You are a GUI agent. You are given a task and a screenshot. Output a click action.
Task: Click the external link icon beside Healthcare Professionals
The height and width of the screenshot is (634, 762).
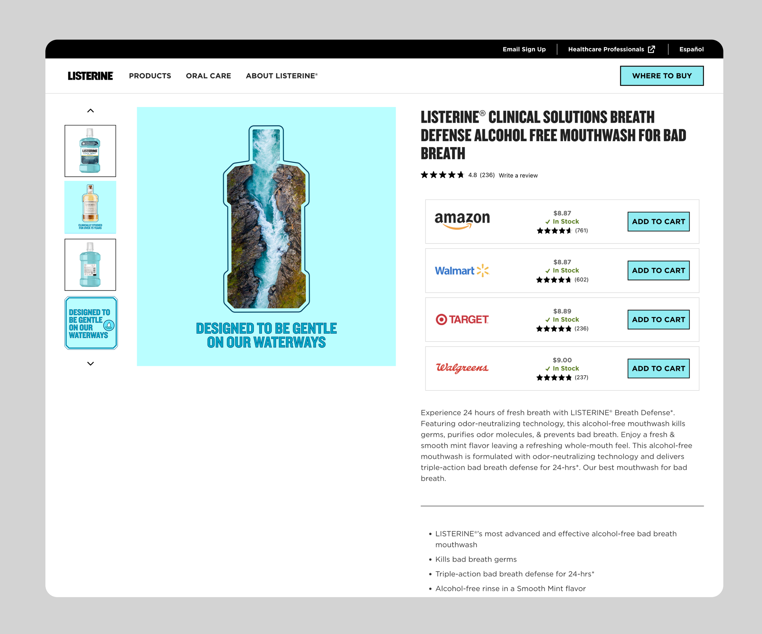tap(652, 49)
